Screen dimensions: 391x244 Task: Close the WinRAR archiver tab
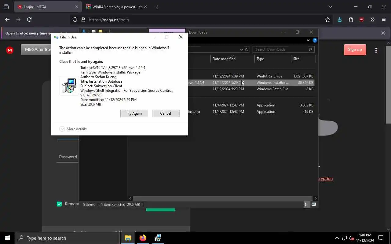point(145,7)
